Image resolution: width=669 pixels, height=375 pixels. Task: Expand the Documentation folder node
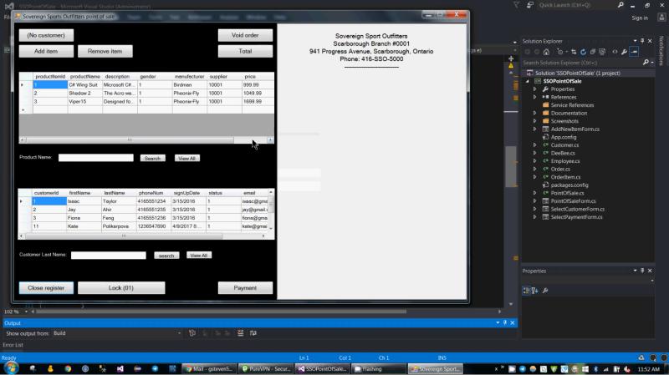pos(535,114)
